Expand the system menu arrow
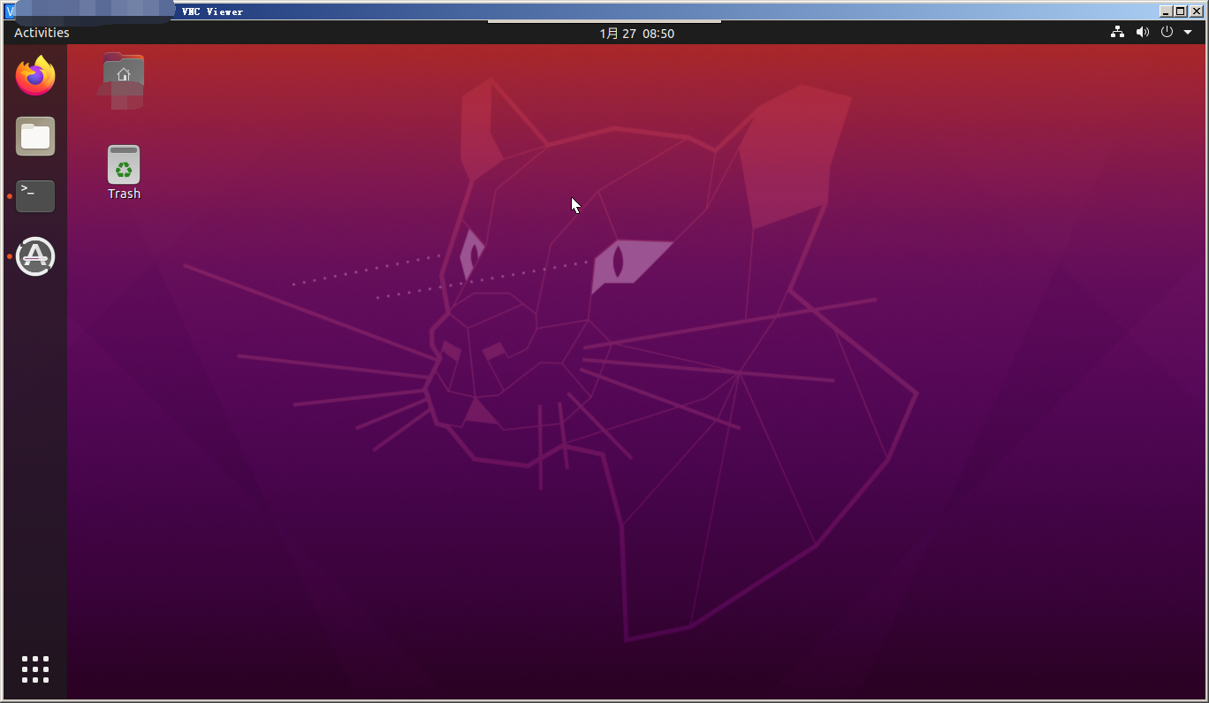Image resolution: width=1209 pixels, height=703 pixels. point(1188,33)
